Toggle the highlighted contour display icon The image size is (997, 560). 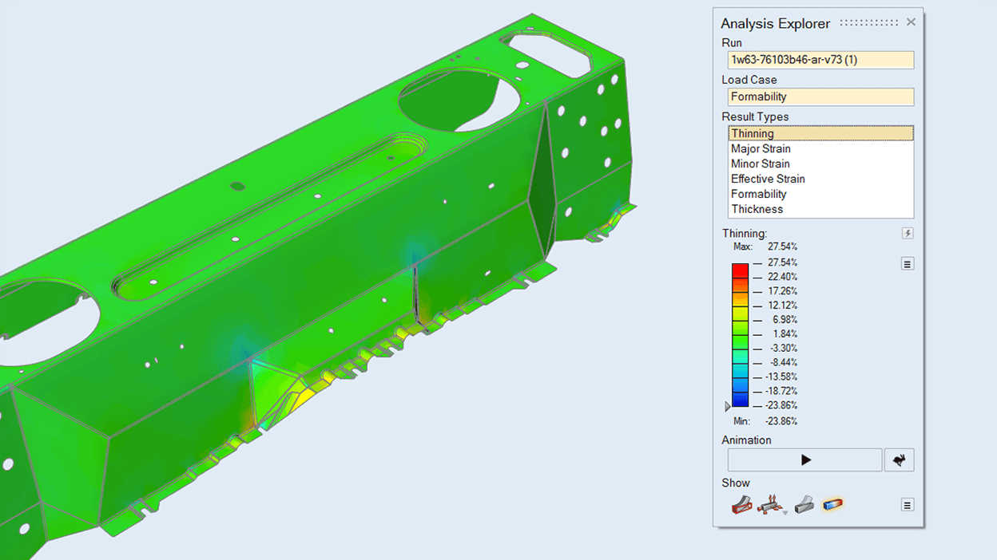(833, 505)
